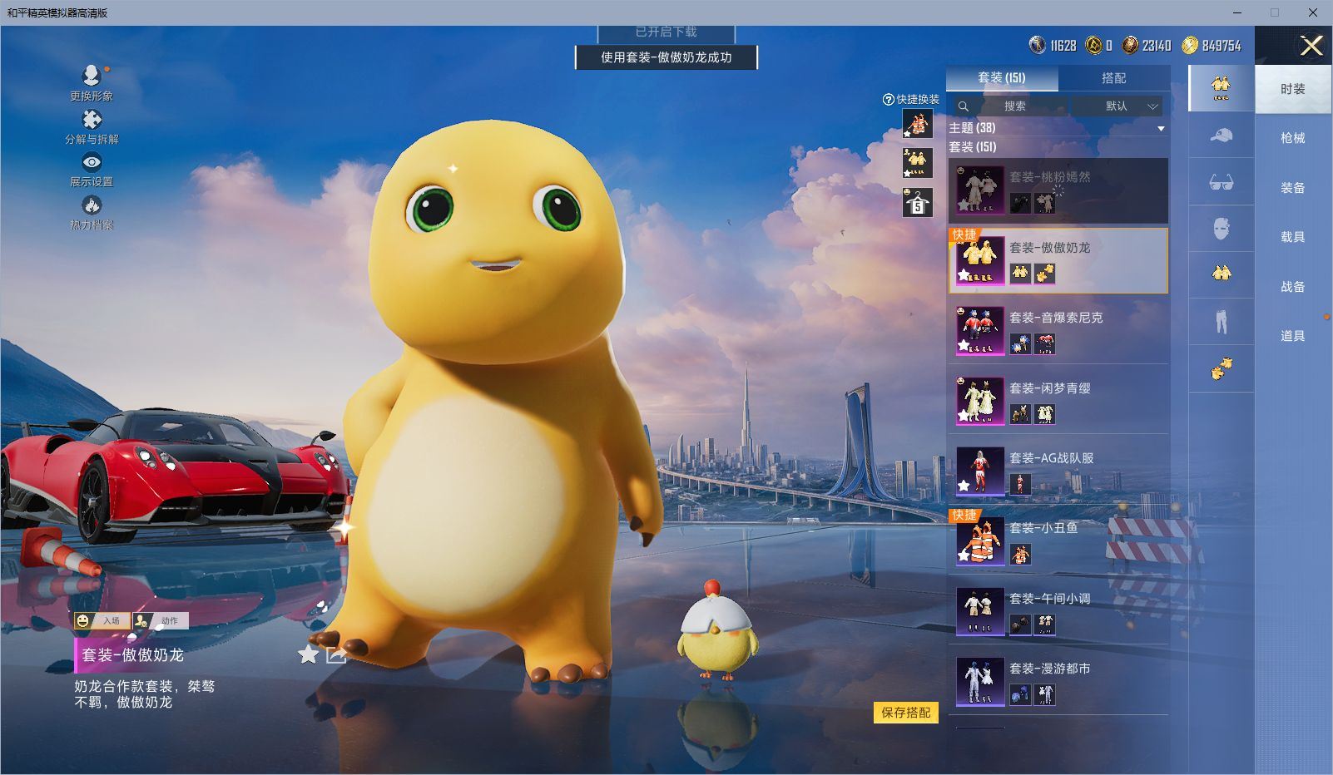Click the 搜索 search field
Image resolution: width=1333 pixels, height=775 pixels.
tap(1014, 106)
